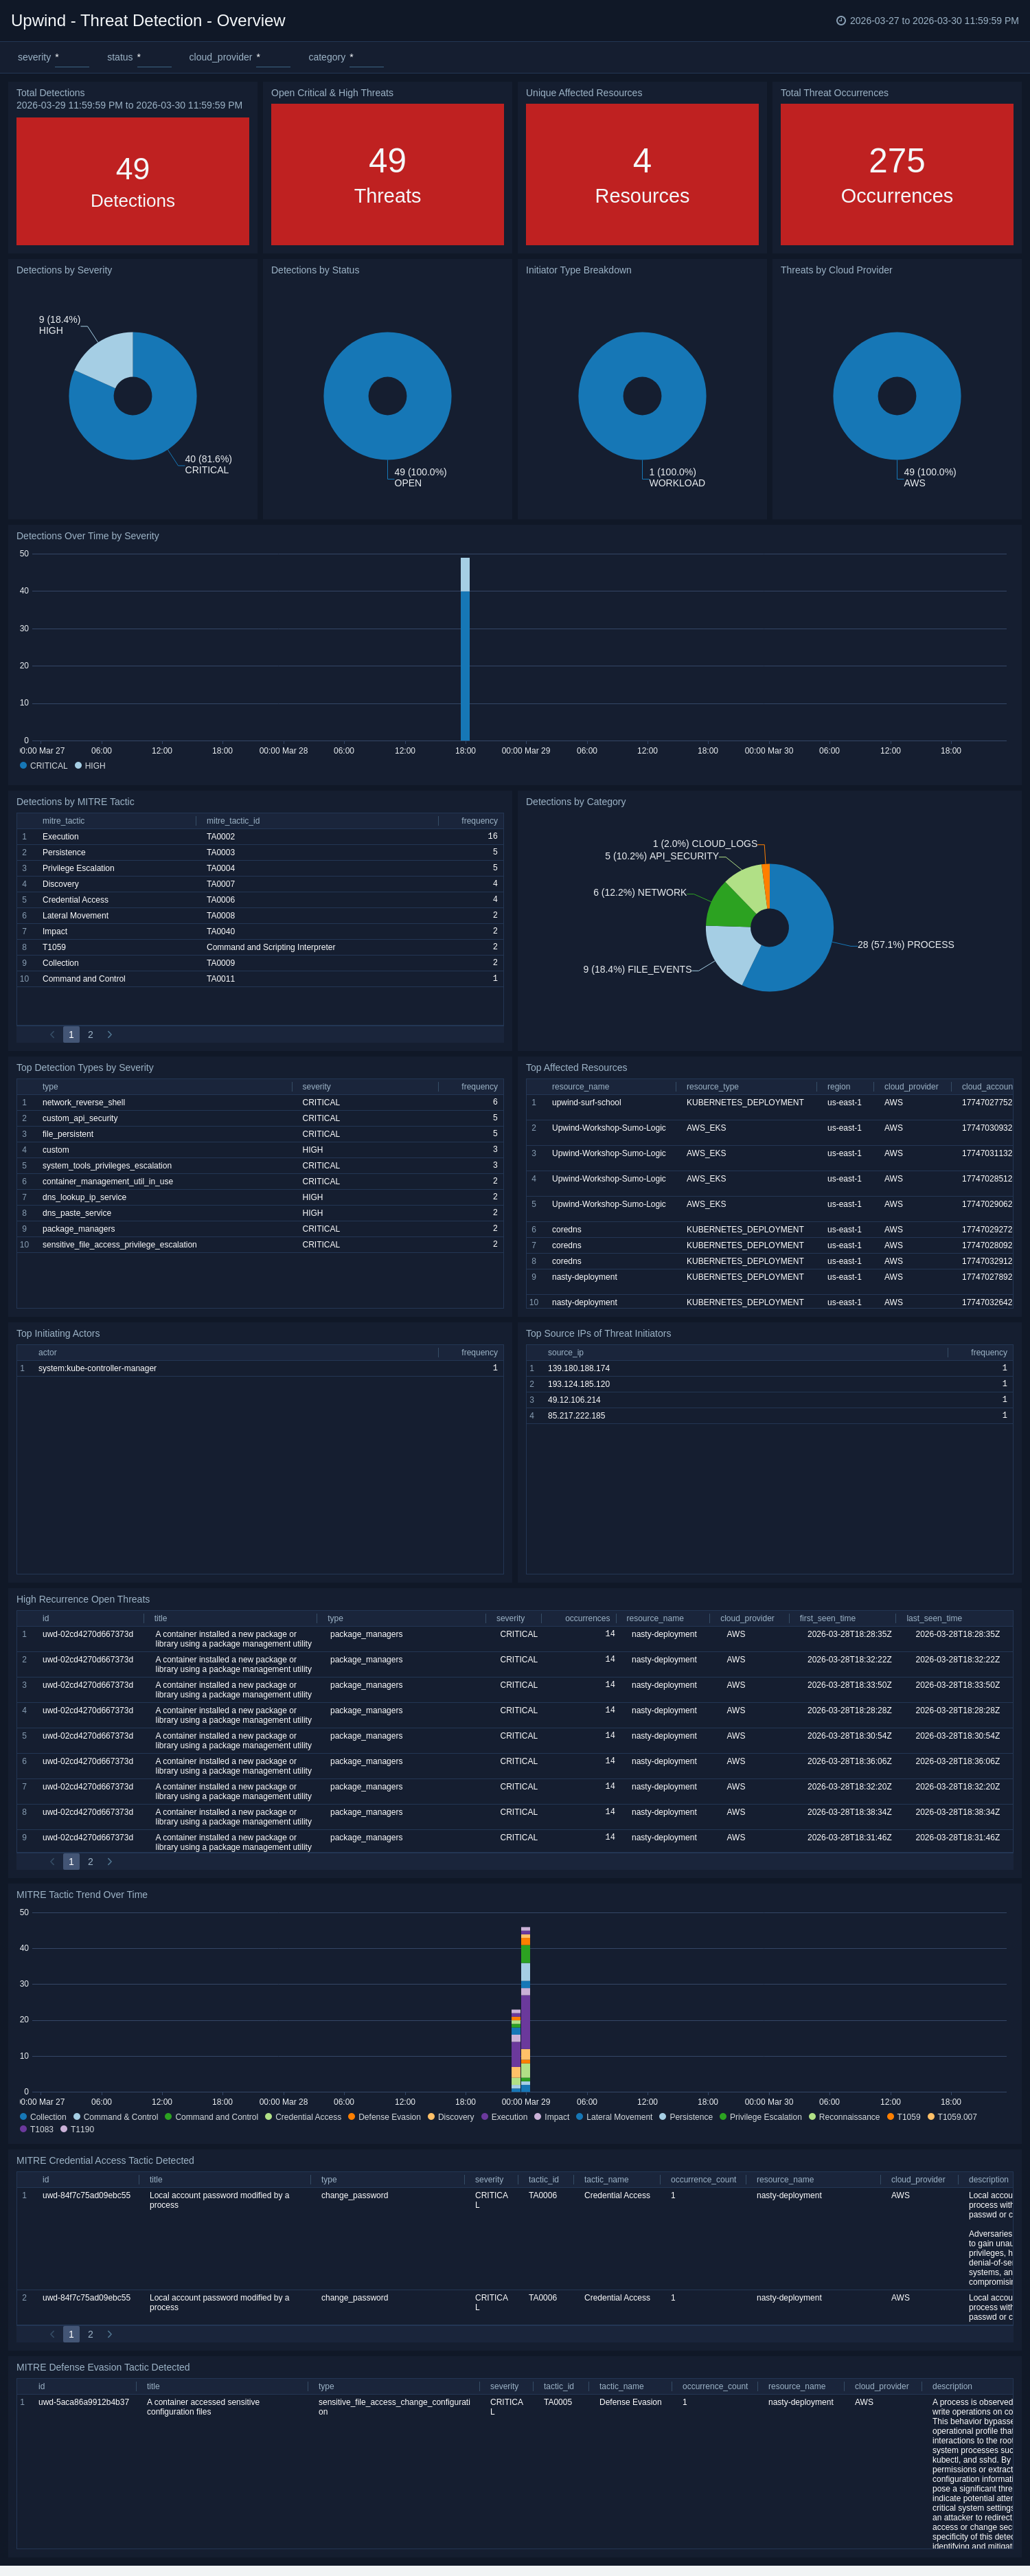Open the severity filter dropdown

coord(72,58)
